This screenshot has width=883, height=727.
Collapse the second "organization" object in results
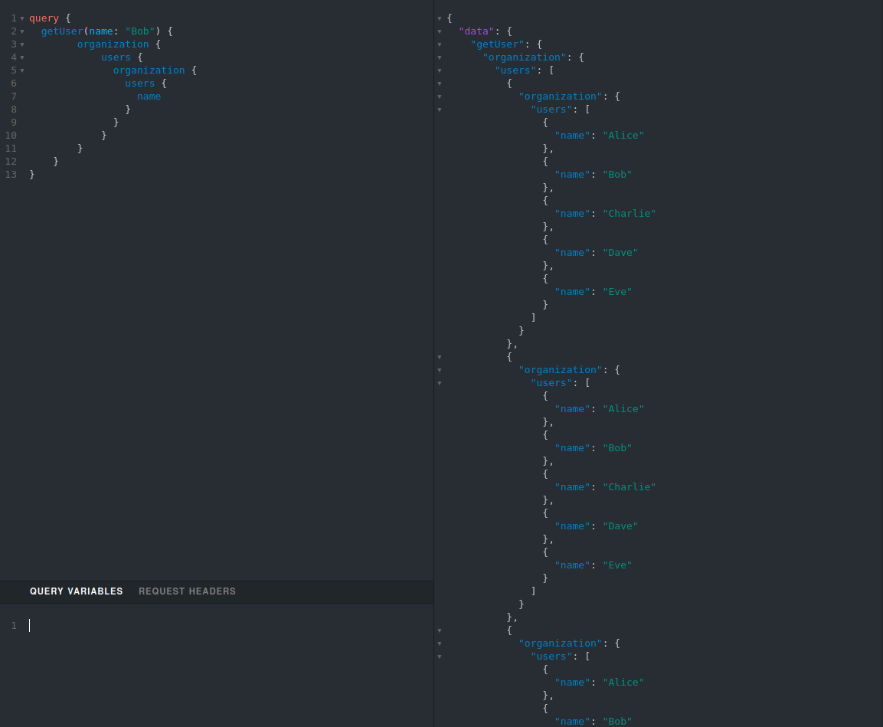pyautogui.click(x=439, y=369)
